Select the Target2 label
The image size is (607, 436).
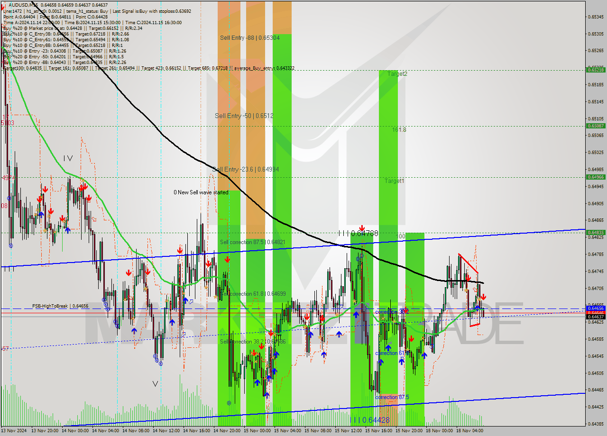click(397, 74)
